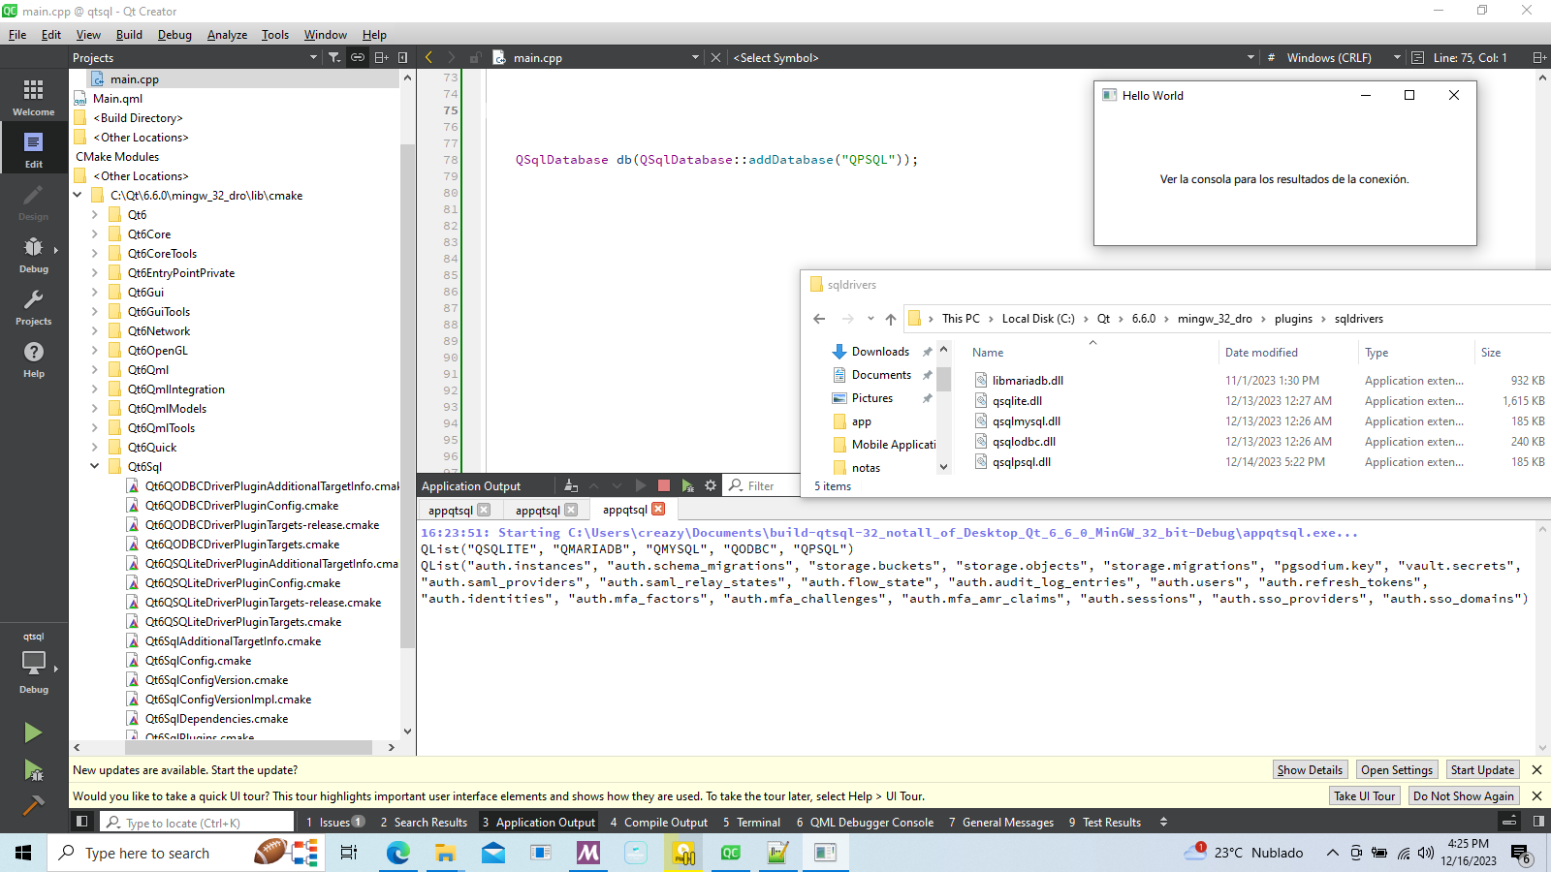Click Do Not Show Again
The height and width of the screenshot is (872, 1551).
click(1463, 795)
